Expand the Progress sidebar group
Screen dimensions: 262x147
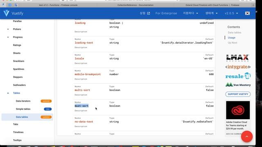click(18, 37)
